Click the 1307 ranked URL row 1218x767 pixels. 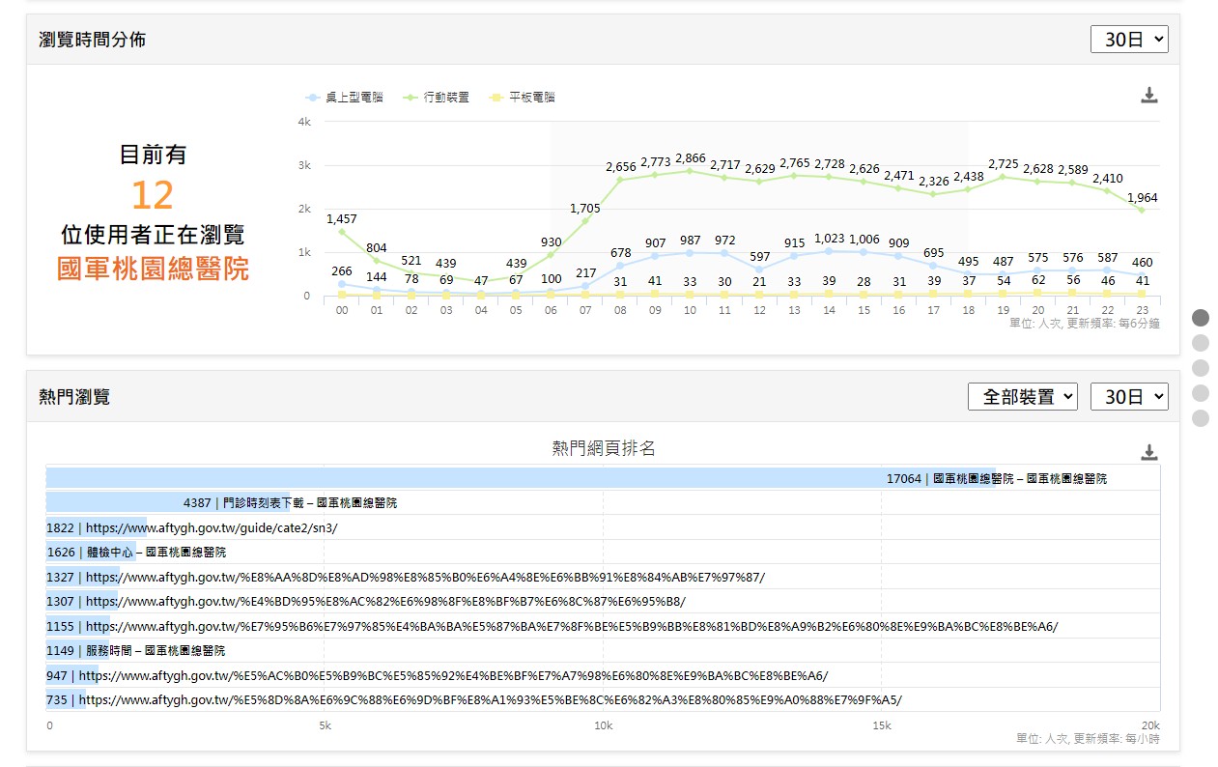[366, 601]
